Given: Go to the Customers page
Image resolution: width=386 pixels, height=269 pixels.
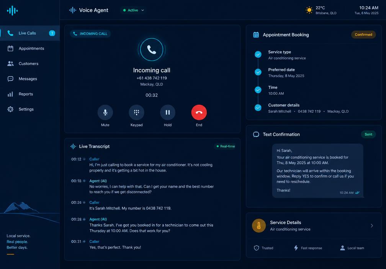Looking at the screenshot, I should pos(30,64).
